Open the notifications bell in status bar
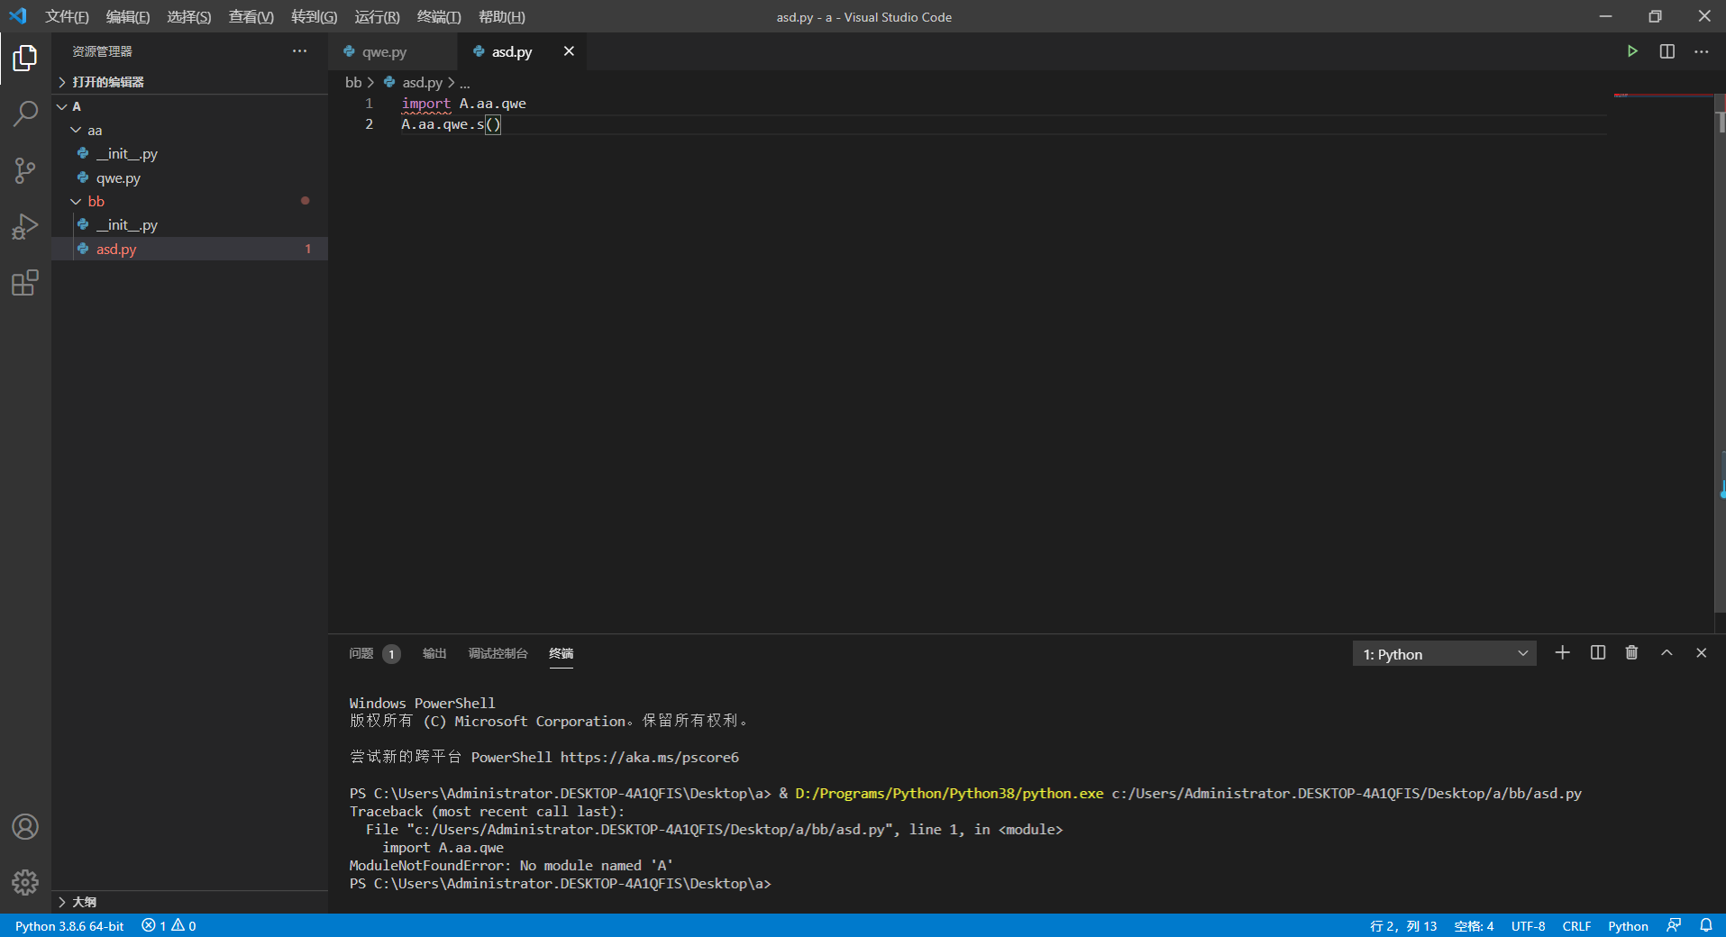Screen dimensions: 1726x937 pos(1706,926)
